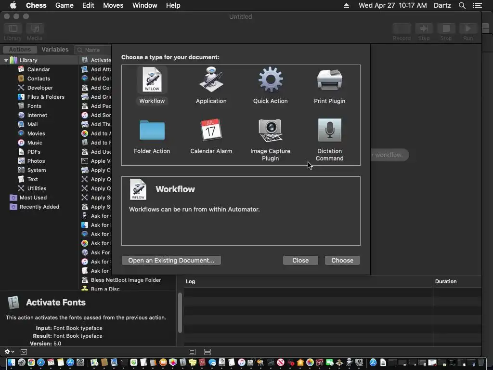Select Calendar category in Library
The image size is (493, 370).
click(39, 69)
